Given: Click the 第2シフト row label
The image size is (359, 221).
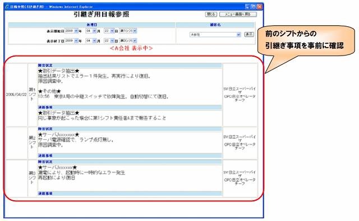Looking at the screenshot, I should click(33, 142).
